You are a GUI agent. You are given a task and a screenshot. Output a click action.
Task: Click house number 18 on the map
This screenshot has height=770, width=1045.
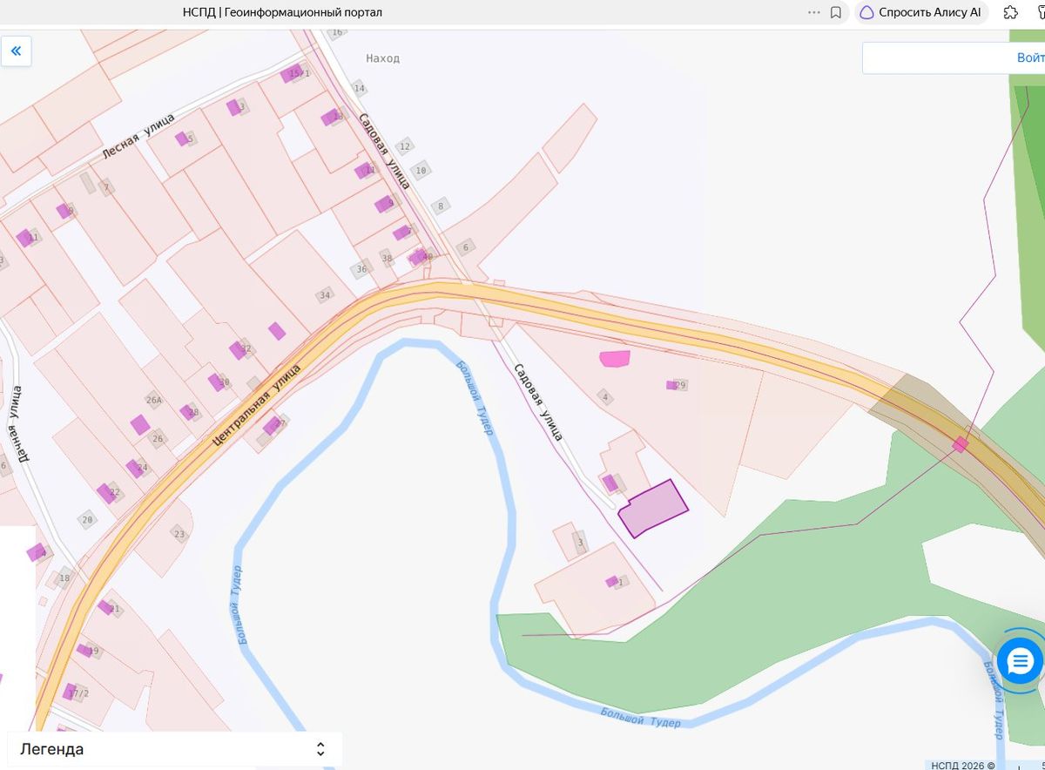pyautogui.click(x=64, y=578)
